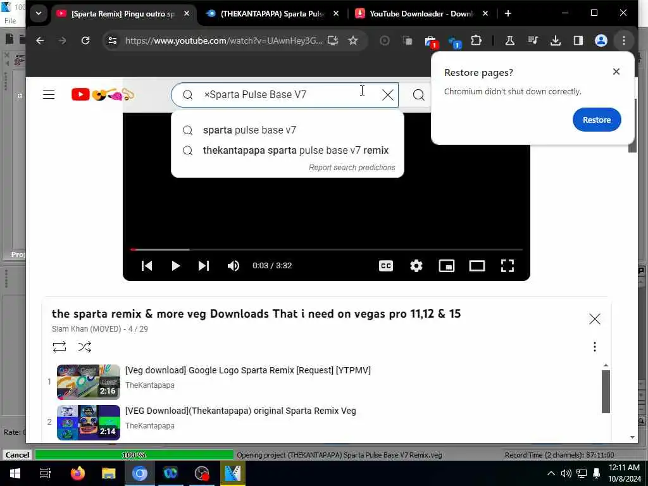Open YouTube hamburger guide menu
This screenshot has height=486, width=648.
pyautogui.click(x=49, y=95)
